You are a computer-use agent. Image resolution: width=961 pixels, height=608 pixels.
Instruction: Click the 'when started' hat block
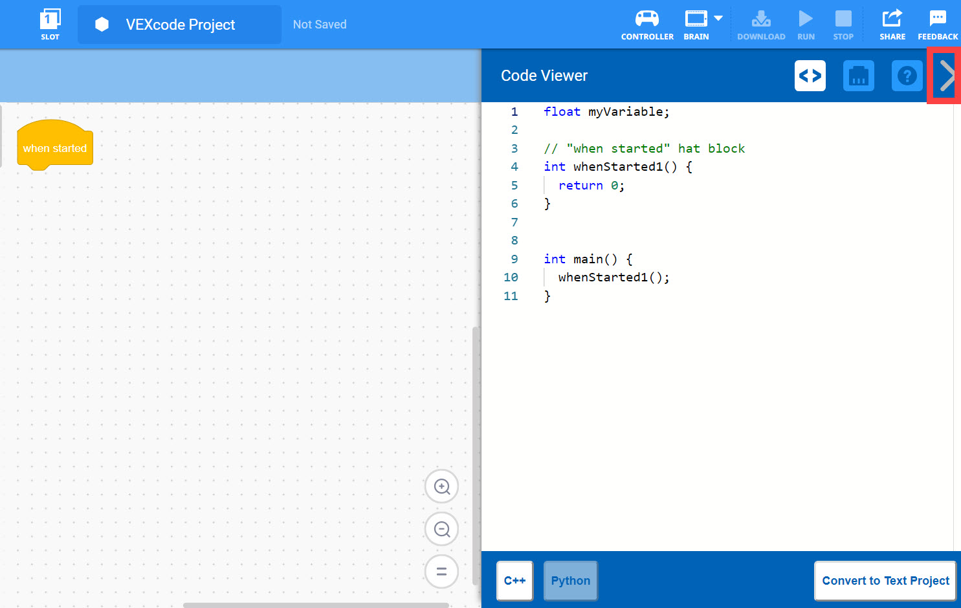54,147
